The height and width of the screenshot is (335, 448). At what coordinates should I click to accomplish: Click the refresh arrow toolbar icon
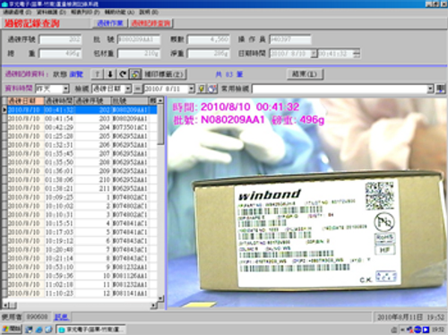coord(122,74)
